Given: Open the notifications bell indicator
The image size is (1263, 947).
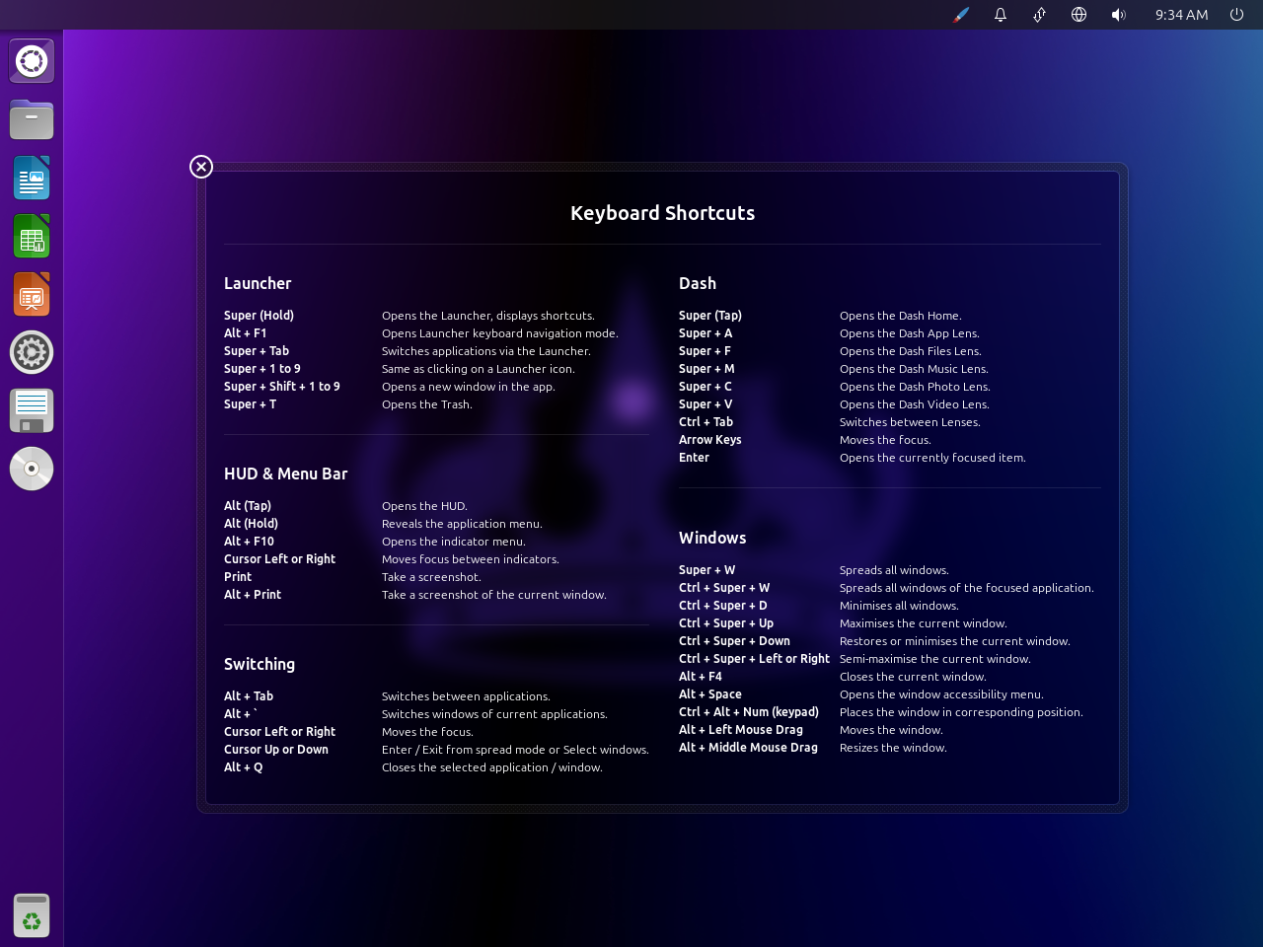Looking at the screenshot, I should [x=1001, y=15].
